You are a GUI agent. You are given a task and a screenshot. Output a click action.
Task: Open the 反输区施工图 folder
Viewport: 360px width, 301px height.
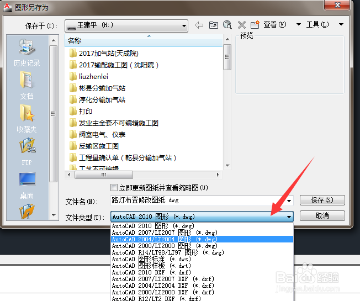[94, 146]
